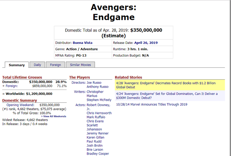This screenshot has width=231, height=156.
Task: Click the Avengers: Endgame title heading
Action: pos(114,12)
